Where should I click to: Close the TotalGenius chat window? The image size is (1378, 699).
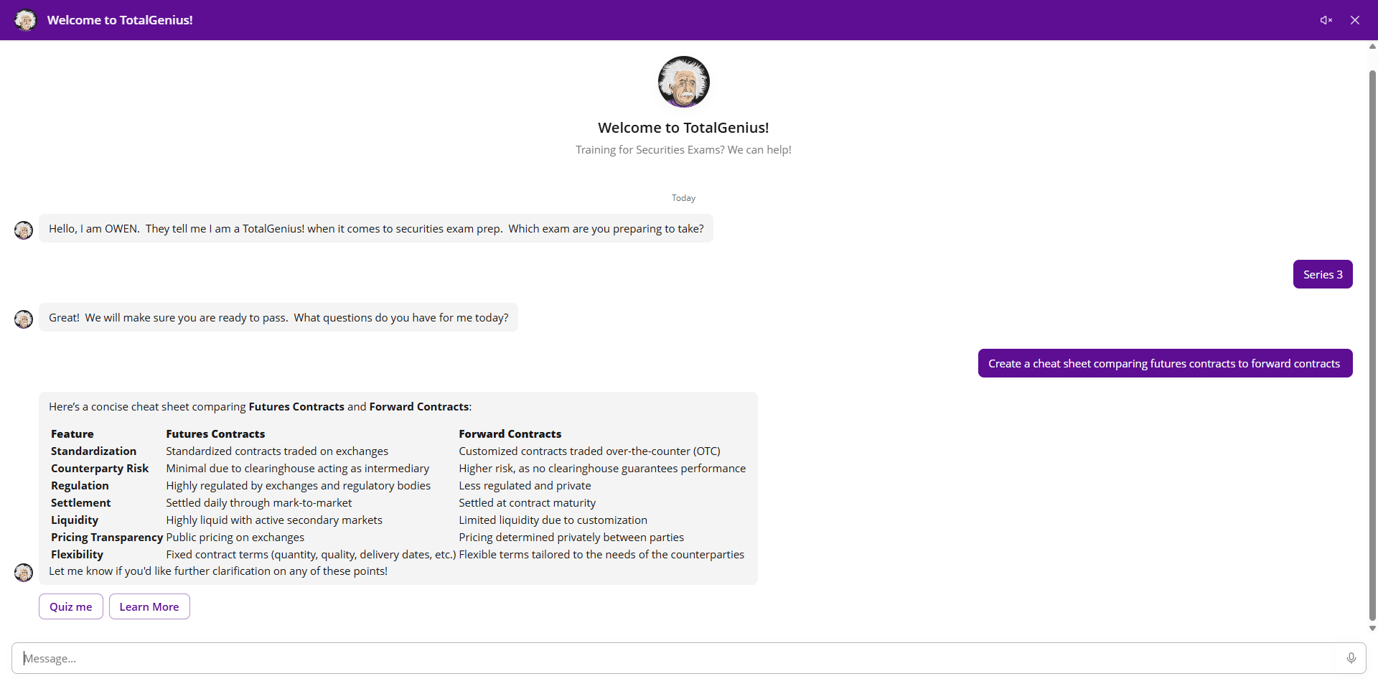[x=1355, y=20]
